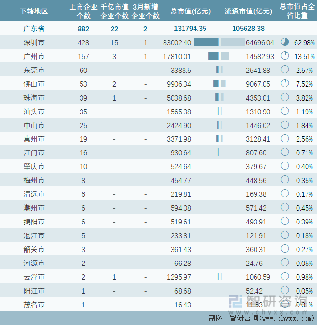Click the company count 157 for 广州市
Viewport: 317px width, 325px height.
click(x=83, y=57)
